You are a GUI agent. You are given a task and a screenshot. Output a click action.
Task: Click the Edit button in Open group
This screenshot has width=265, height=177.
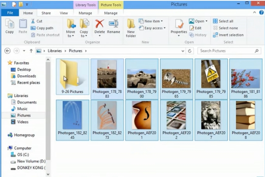(x=195, y=28)
